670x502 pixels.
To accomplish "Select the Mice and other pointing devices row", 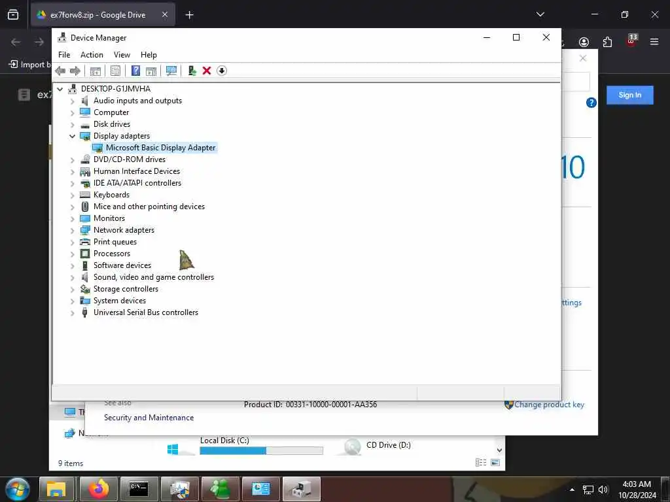I will tap(149, 207).
